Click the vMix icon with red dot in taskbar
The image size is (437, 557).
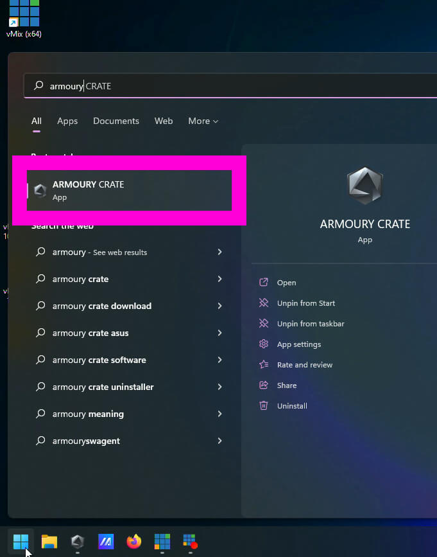coord(190,541)
